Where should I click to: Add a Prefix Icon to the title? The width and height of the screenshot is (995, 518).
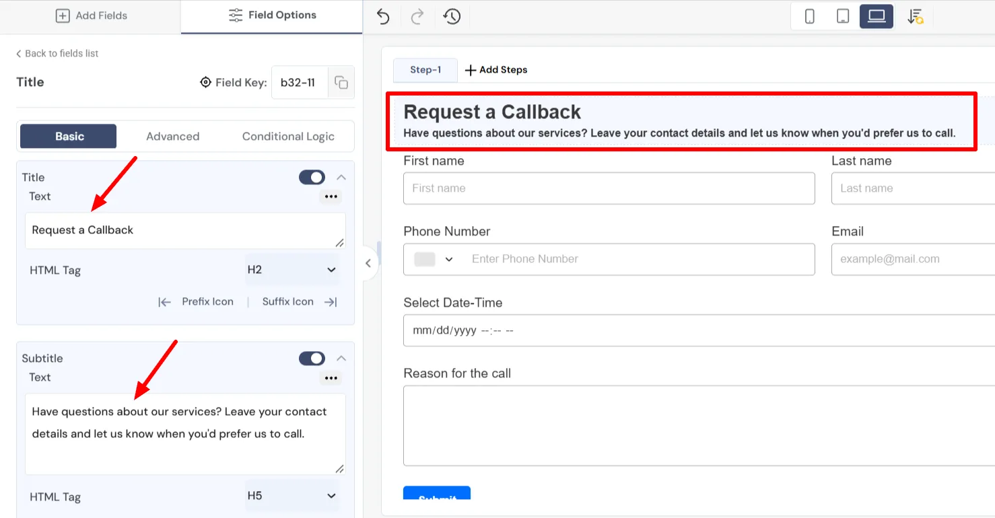196,302
